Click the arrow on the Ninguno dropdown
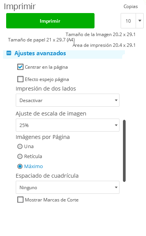Viewport: 146px width, 236px height. [116, 187]
